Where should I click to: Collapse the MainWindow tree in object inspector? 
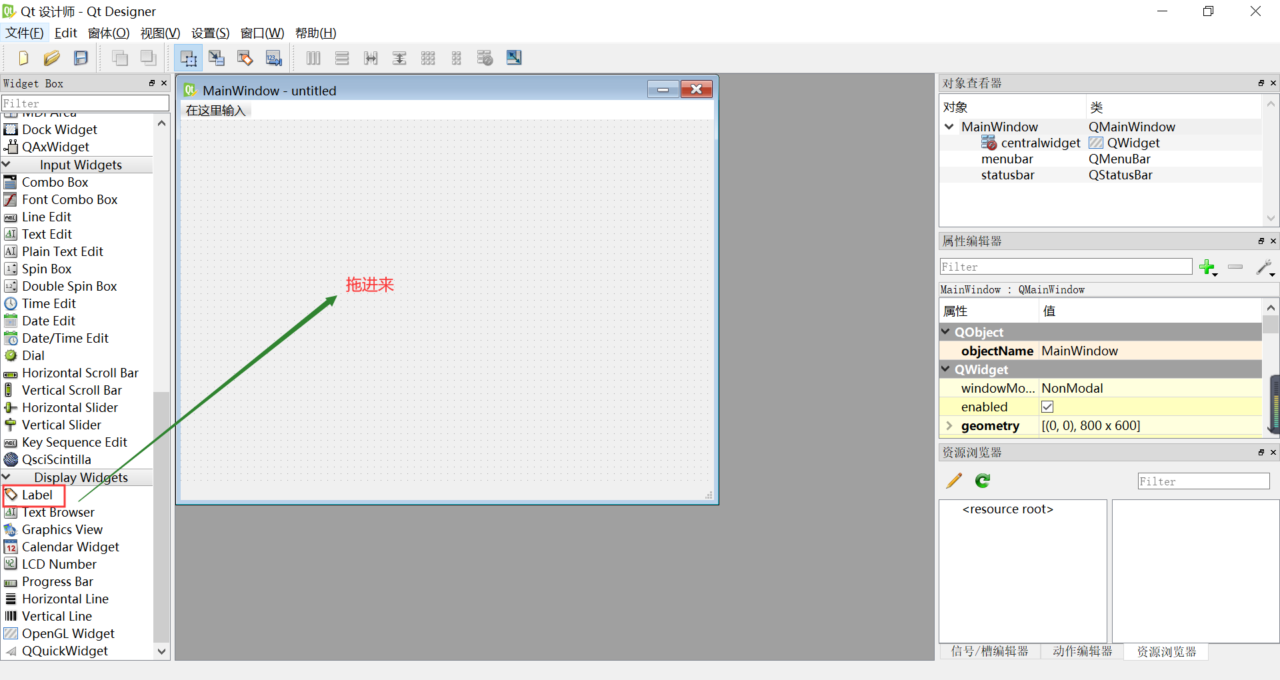click(949, 127)
